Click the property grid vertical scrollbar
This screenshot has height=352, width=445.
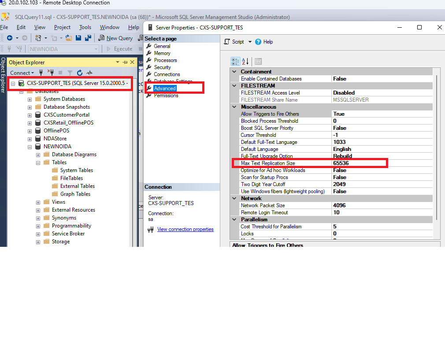(x=437, y=147)
